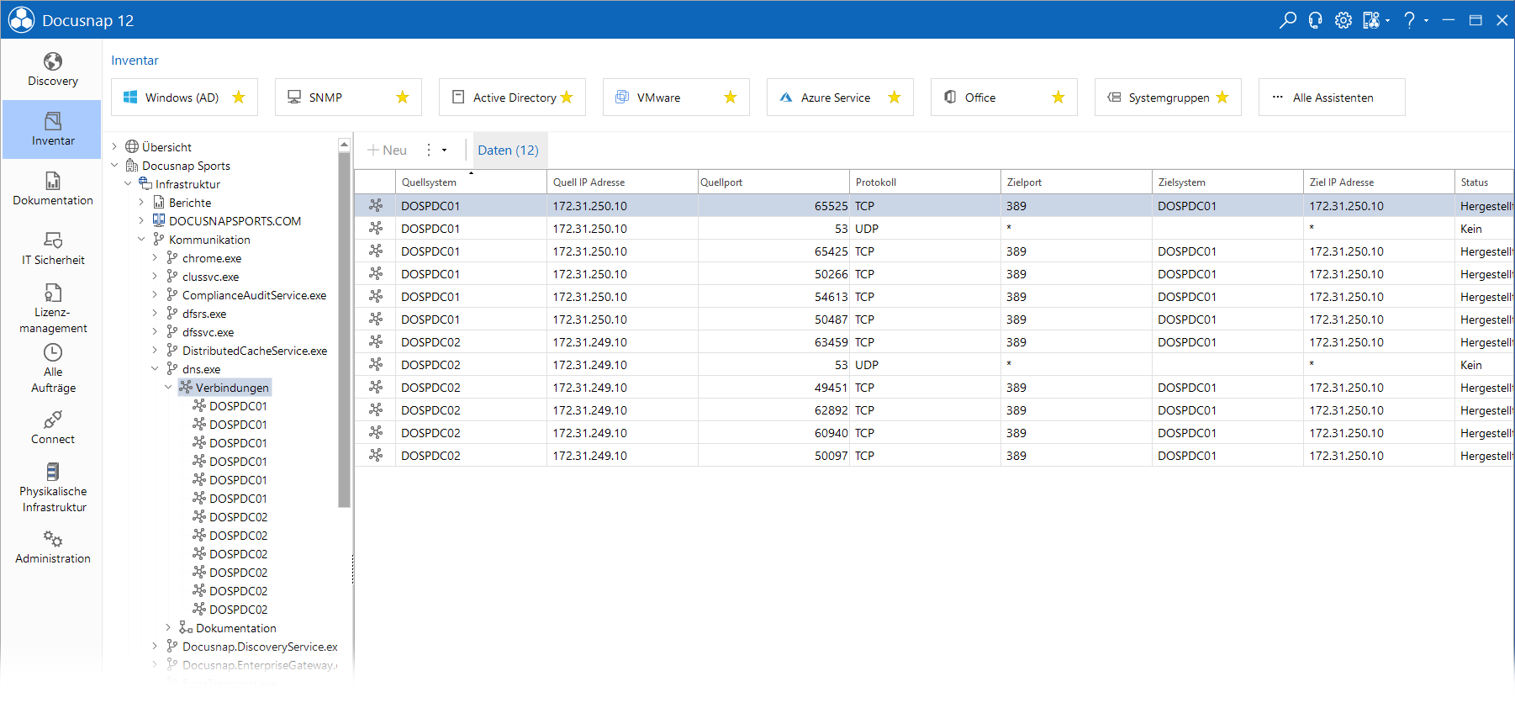
Task: Select the Inventar sidebar item
Action: (52, 129)
